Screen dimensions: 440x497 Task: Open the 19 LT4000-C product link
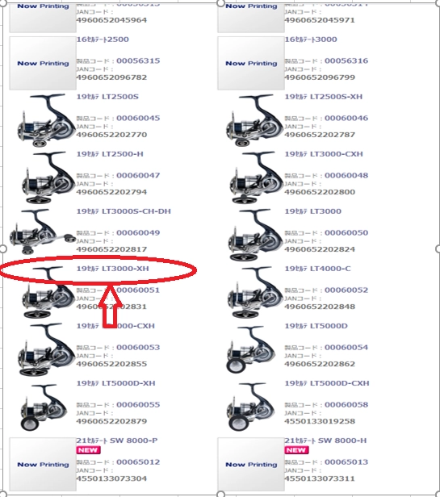coord(317,269)
